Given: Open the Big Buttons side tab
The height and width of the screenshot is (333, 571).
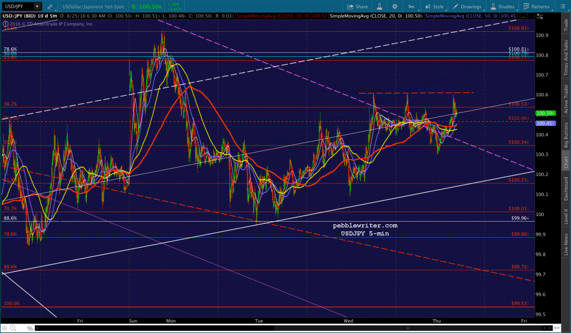Looking at the screenshot, I should (566, 135).
